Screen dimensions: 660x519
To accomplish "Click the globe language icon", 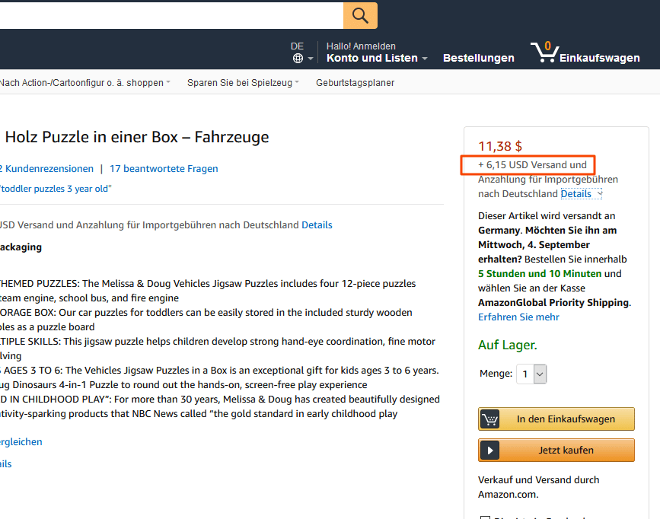I will coord(298,59).
